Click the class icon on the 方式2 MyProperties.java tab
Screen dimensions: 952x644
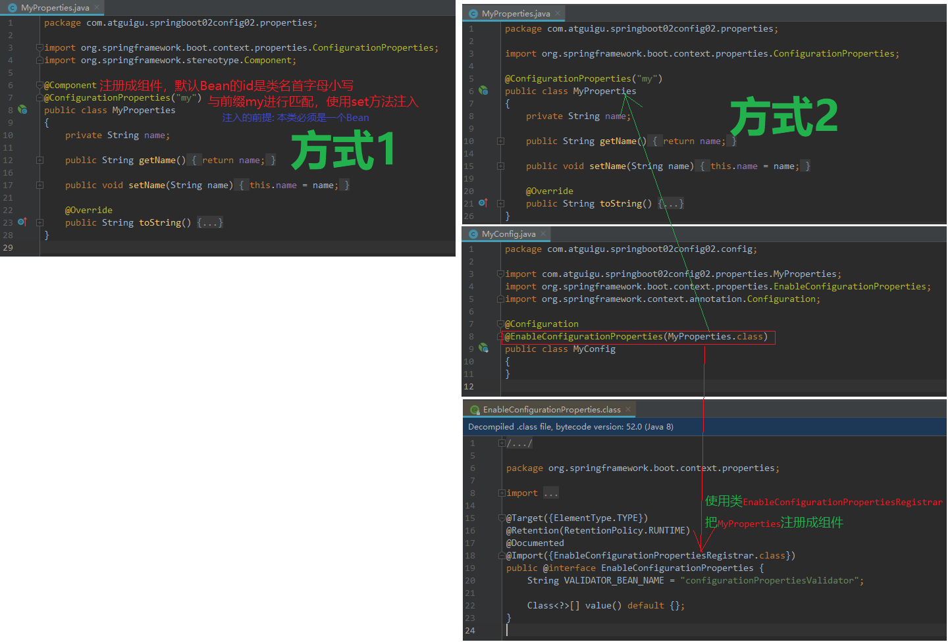(473, 14)
